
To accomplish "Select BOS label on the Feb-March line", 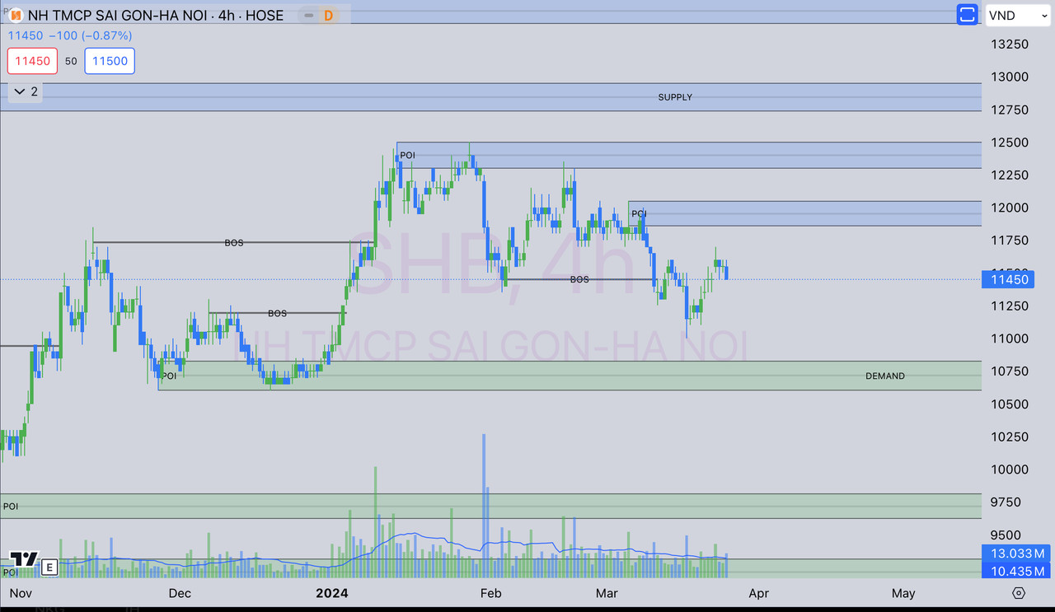I will (x=579, y=279).
